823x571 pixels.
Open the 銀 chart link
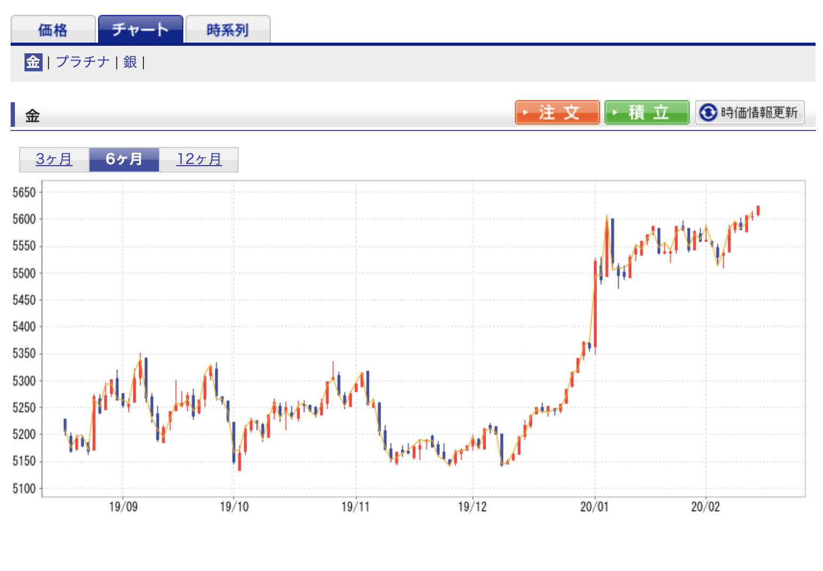[130, 62]
